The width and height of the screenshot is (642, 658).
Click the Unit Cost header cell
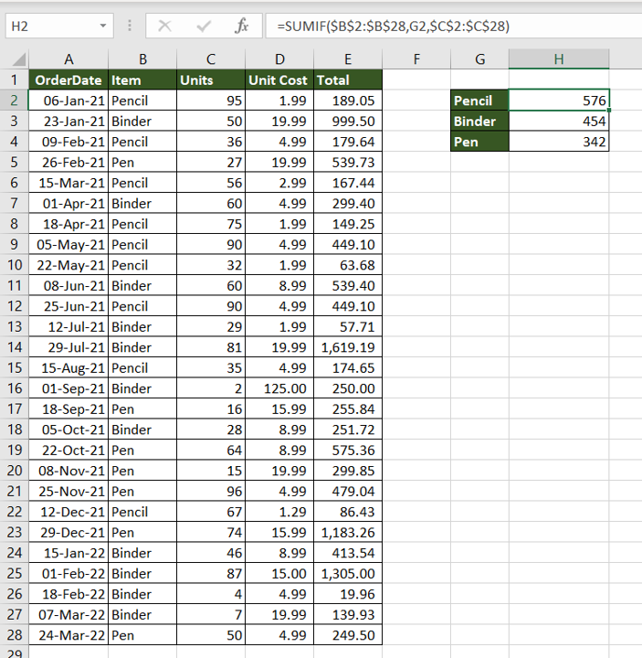coord(279,80)
